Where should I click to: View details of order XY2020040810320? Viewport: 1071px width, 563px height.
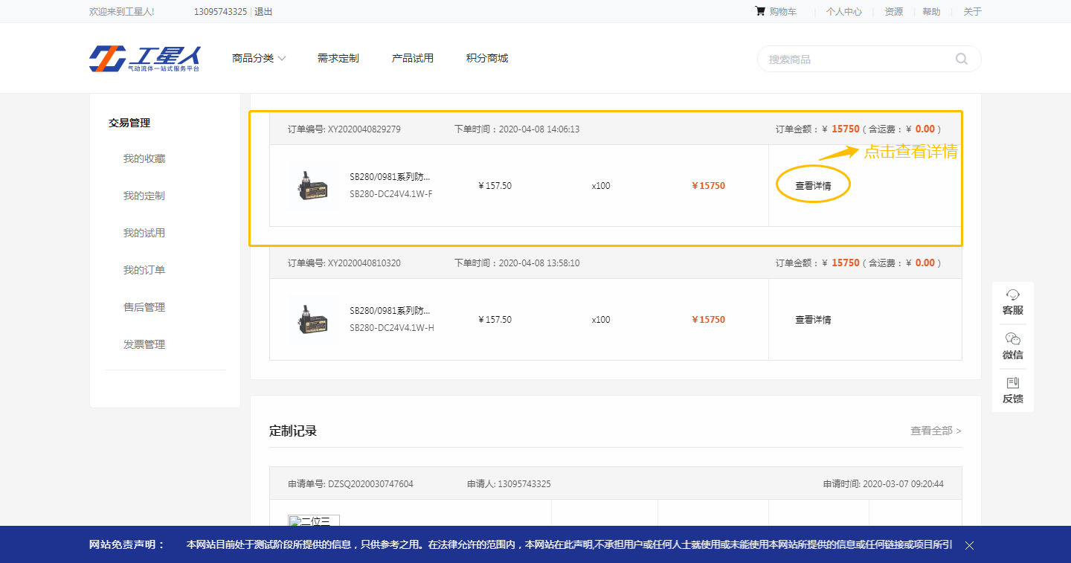pyautogui.click(x=813, y=320)
